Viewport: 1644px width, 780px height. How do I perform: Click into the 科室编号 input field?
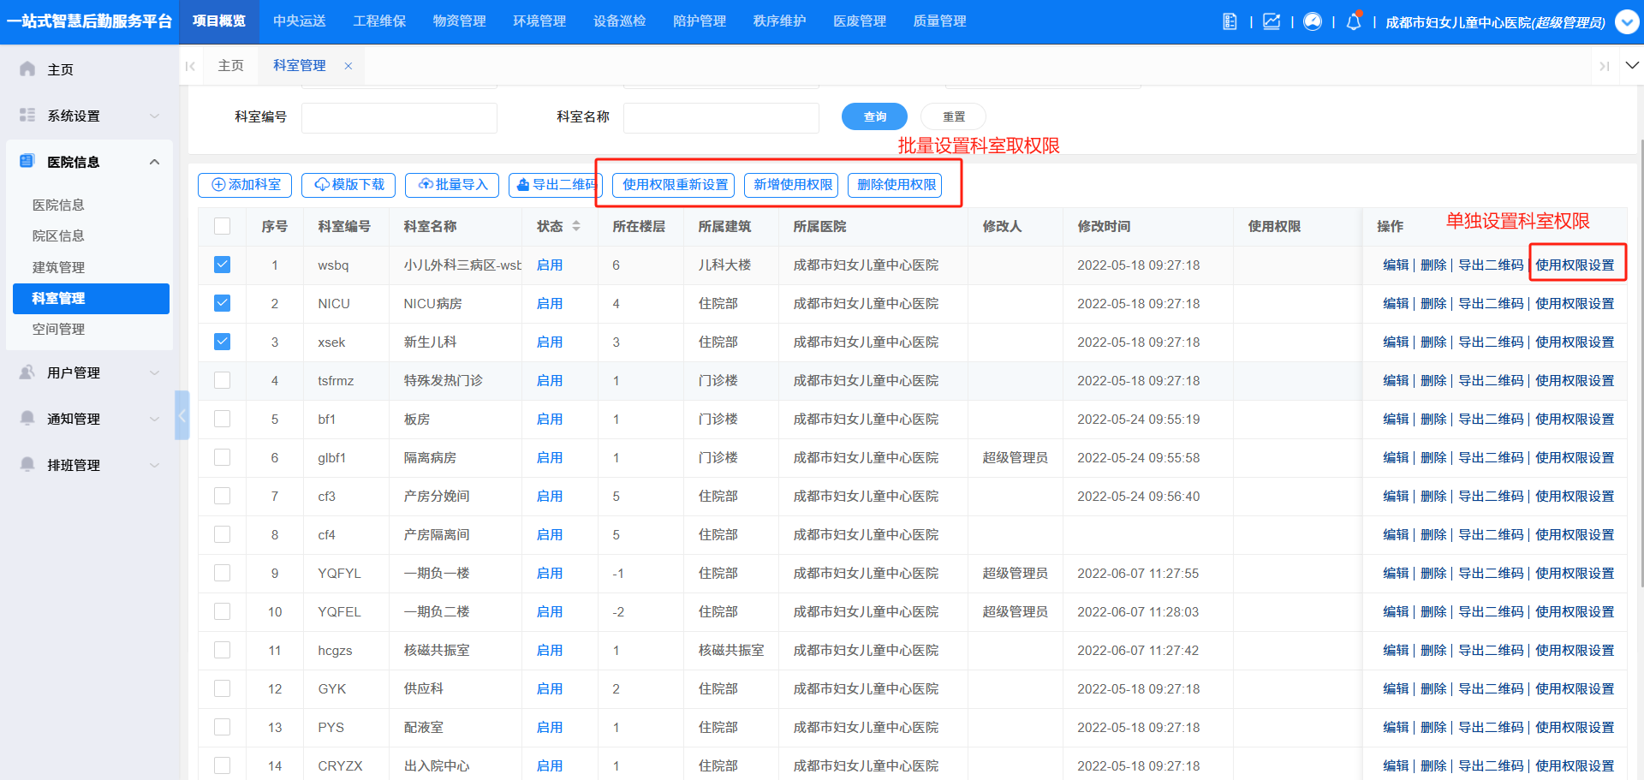click(399, 117)
